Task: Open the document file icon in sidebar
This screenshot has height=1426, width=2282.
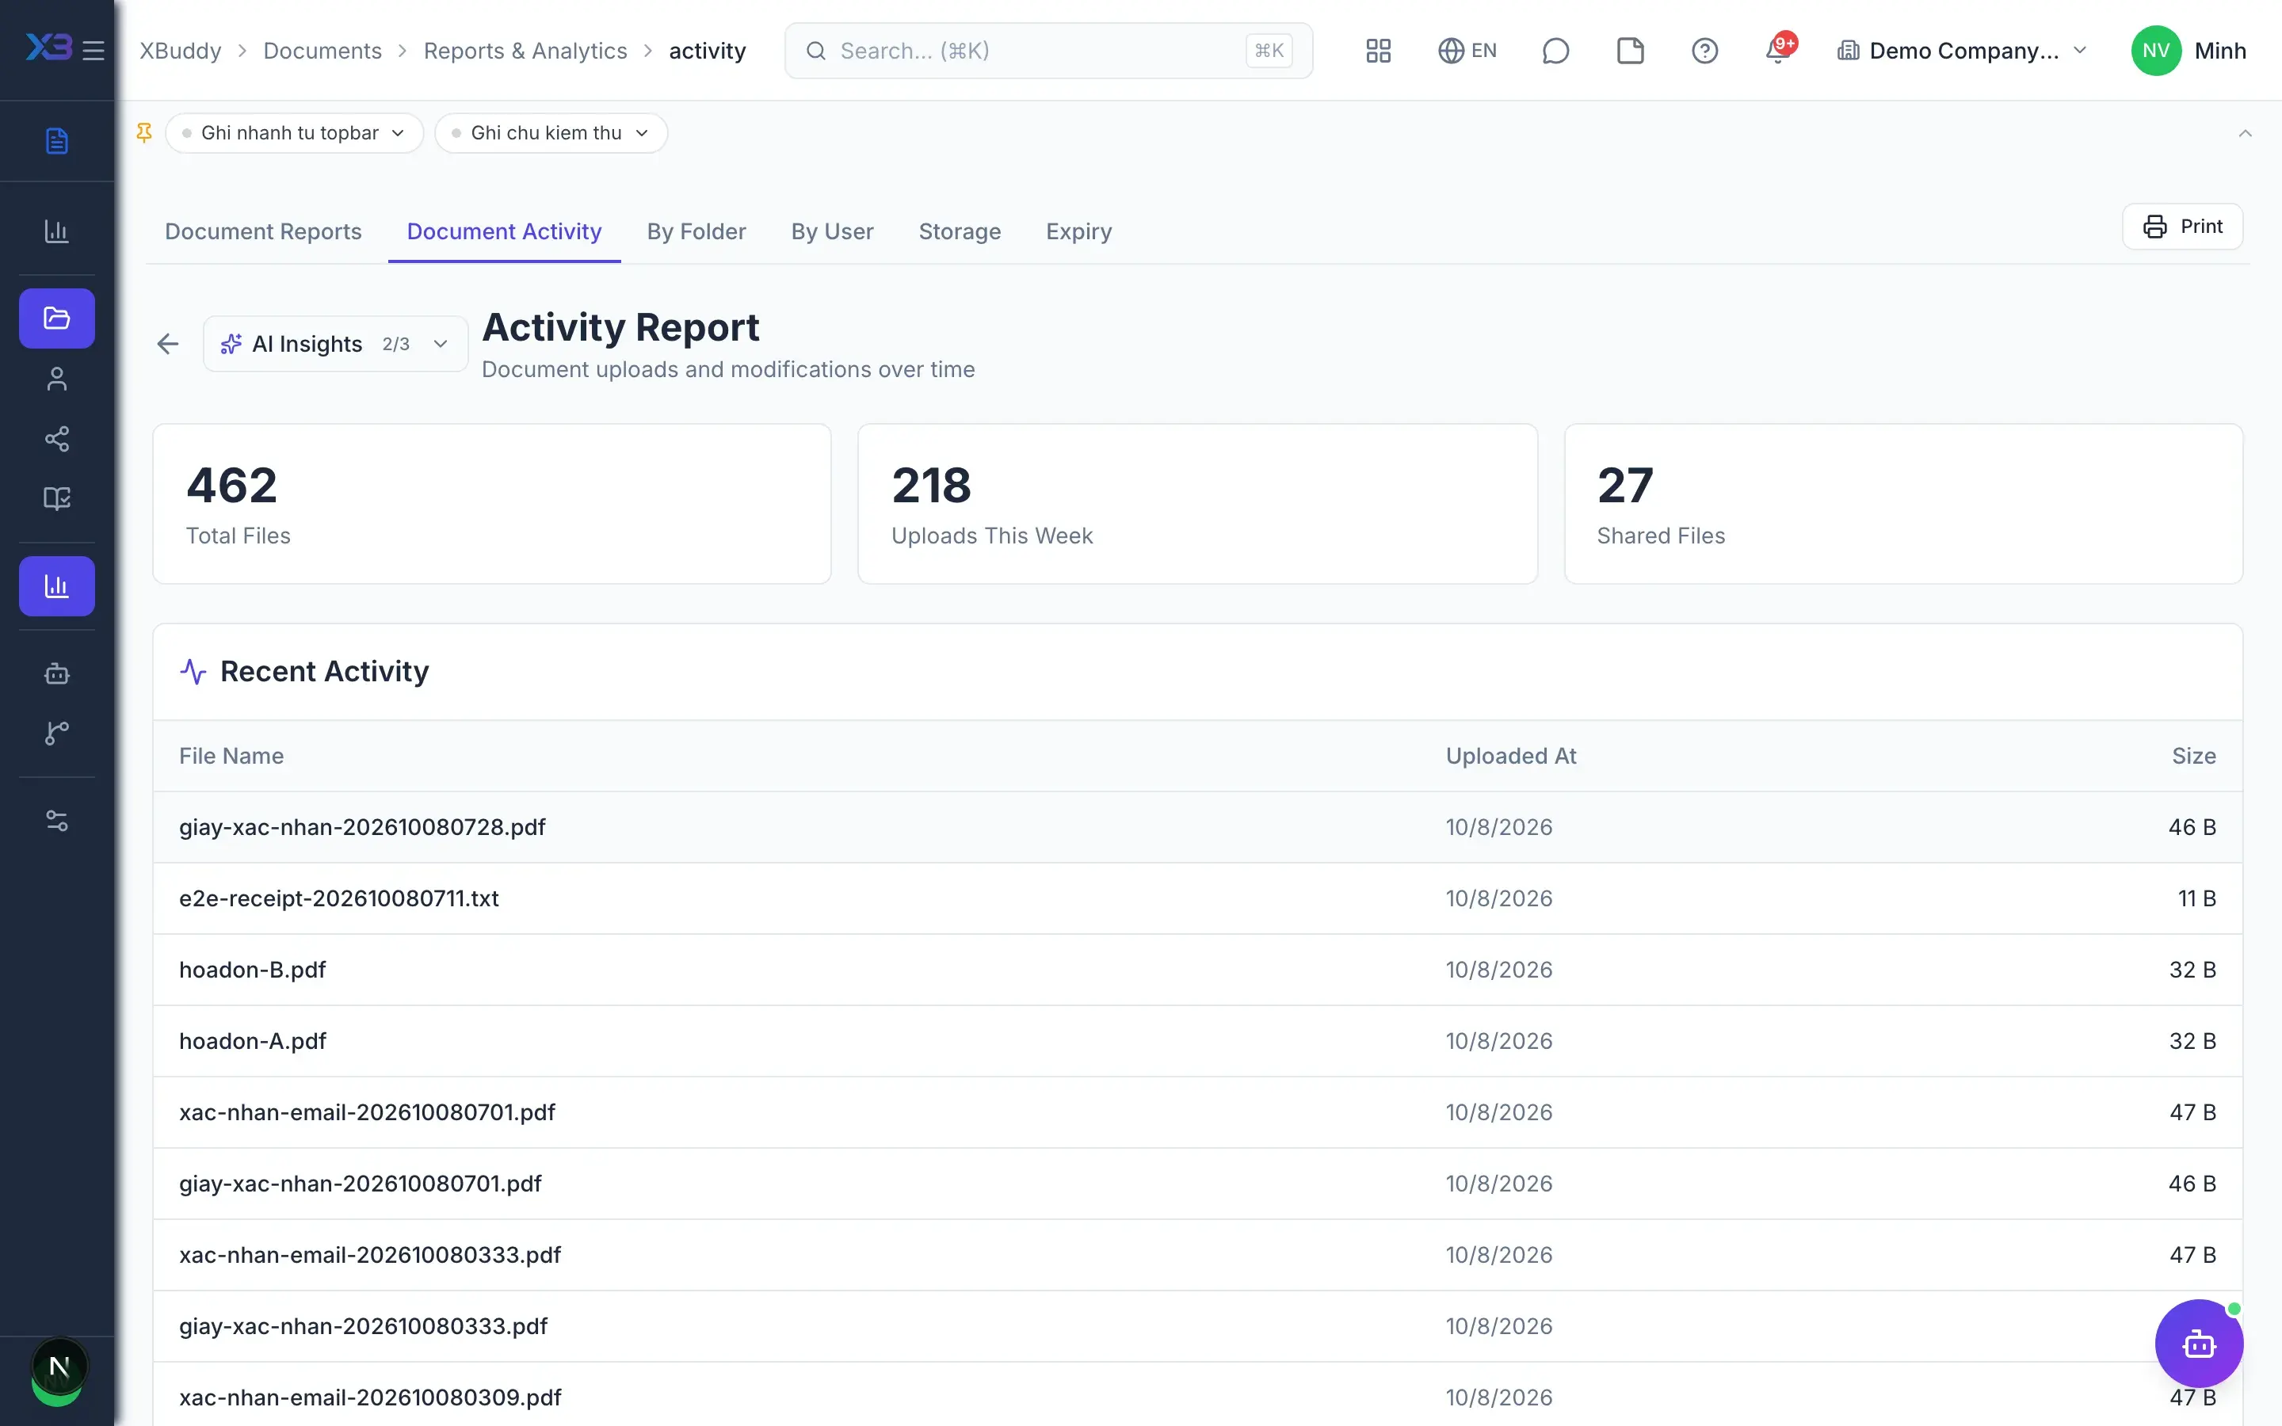Action: tap(56, 140)
